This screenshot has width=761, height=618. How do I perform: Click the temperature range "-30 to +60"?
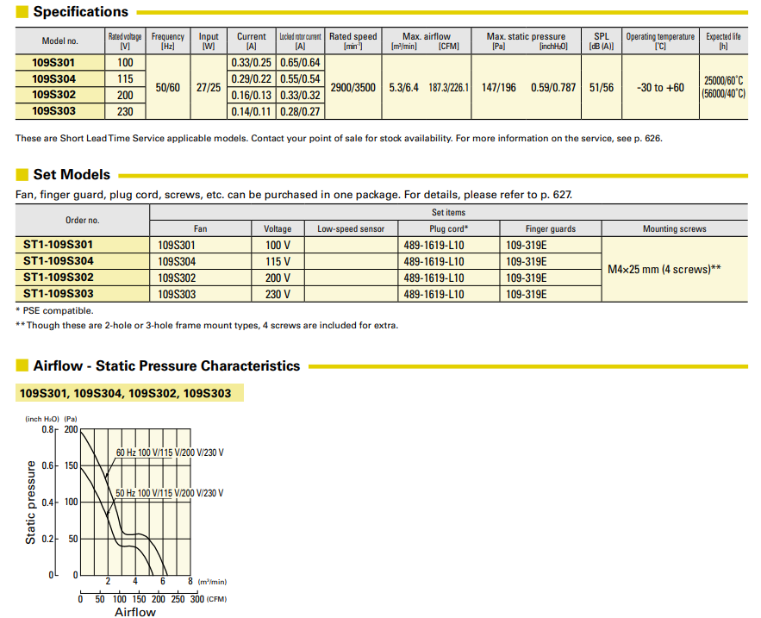660,88
